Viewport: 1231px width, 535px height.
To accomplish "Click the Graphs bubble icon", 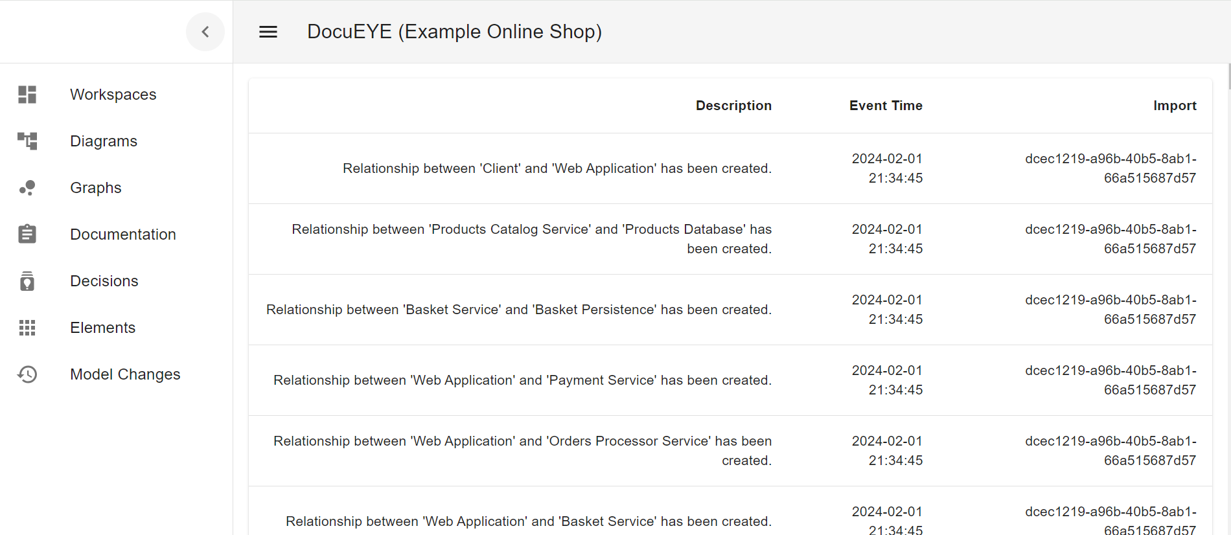I will click(27, 188).
